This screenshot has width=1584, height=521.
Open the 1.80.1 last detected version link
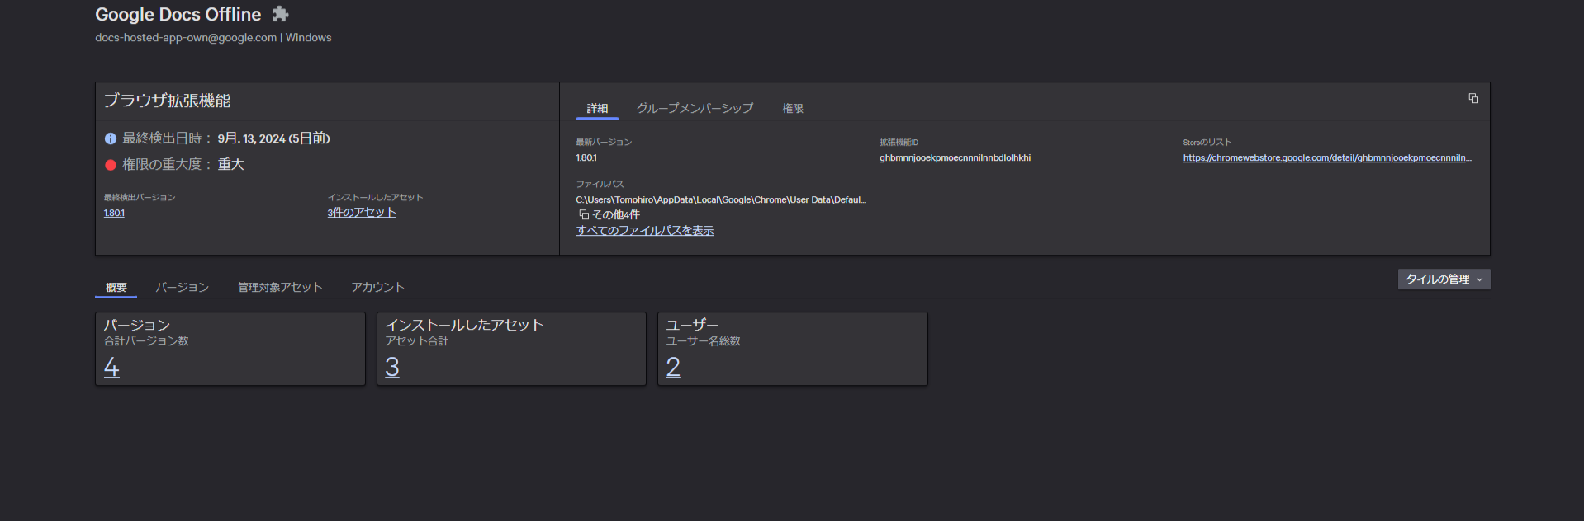(114, 213)
